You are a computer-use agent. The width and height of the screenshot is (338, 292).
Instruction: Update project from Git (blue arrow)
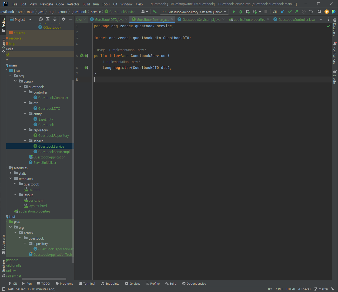[x=283, y=12]
